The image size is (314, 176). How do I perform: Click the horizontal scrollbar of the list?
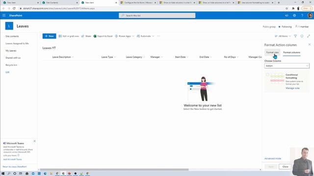(x=114, y=170)
